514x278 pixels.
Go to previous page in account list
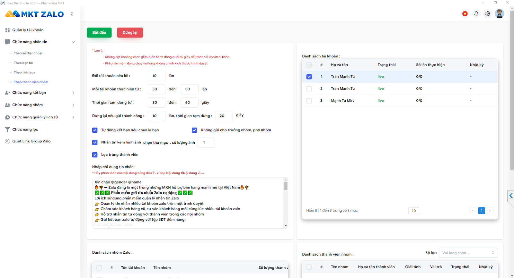tap(473, 211)
